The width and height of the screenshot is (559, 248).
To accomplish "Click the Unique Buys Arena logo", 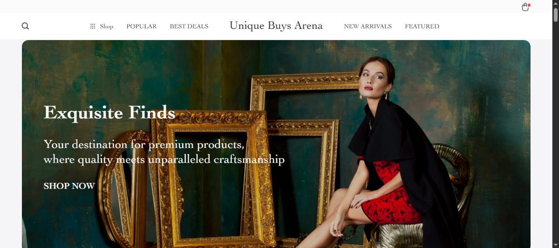I will (276, 26).
